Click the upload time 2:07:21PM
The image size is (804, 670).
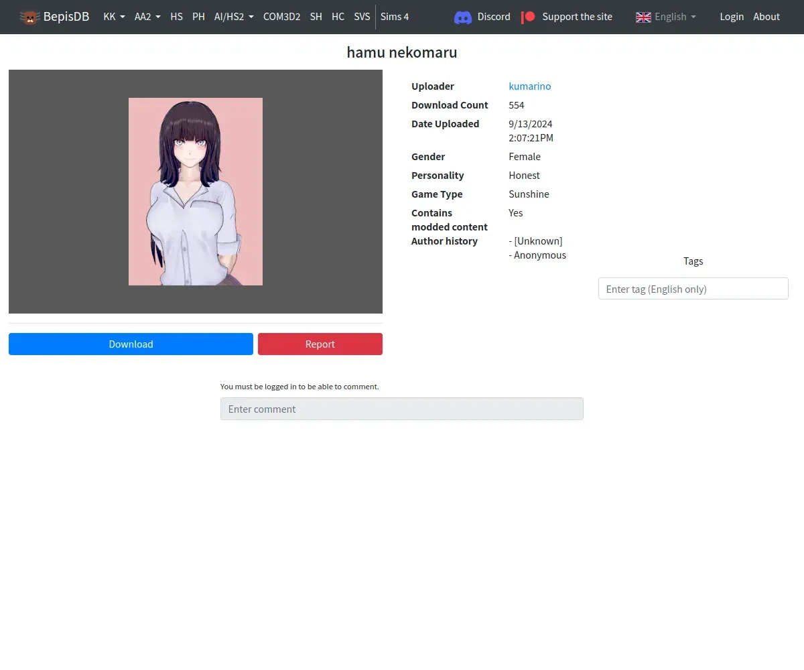(x=531, y=138)
